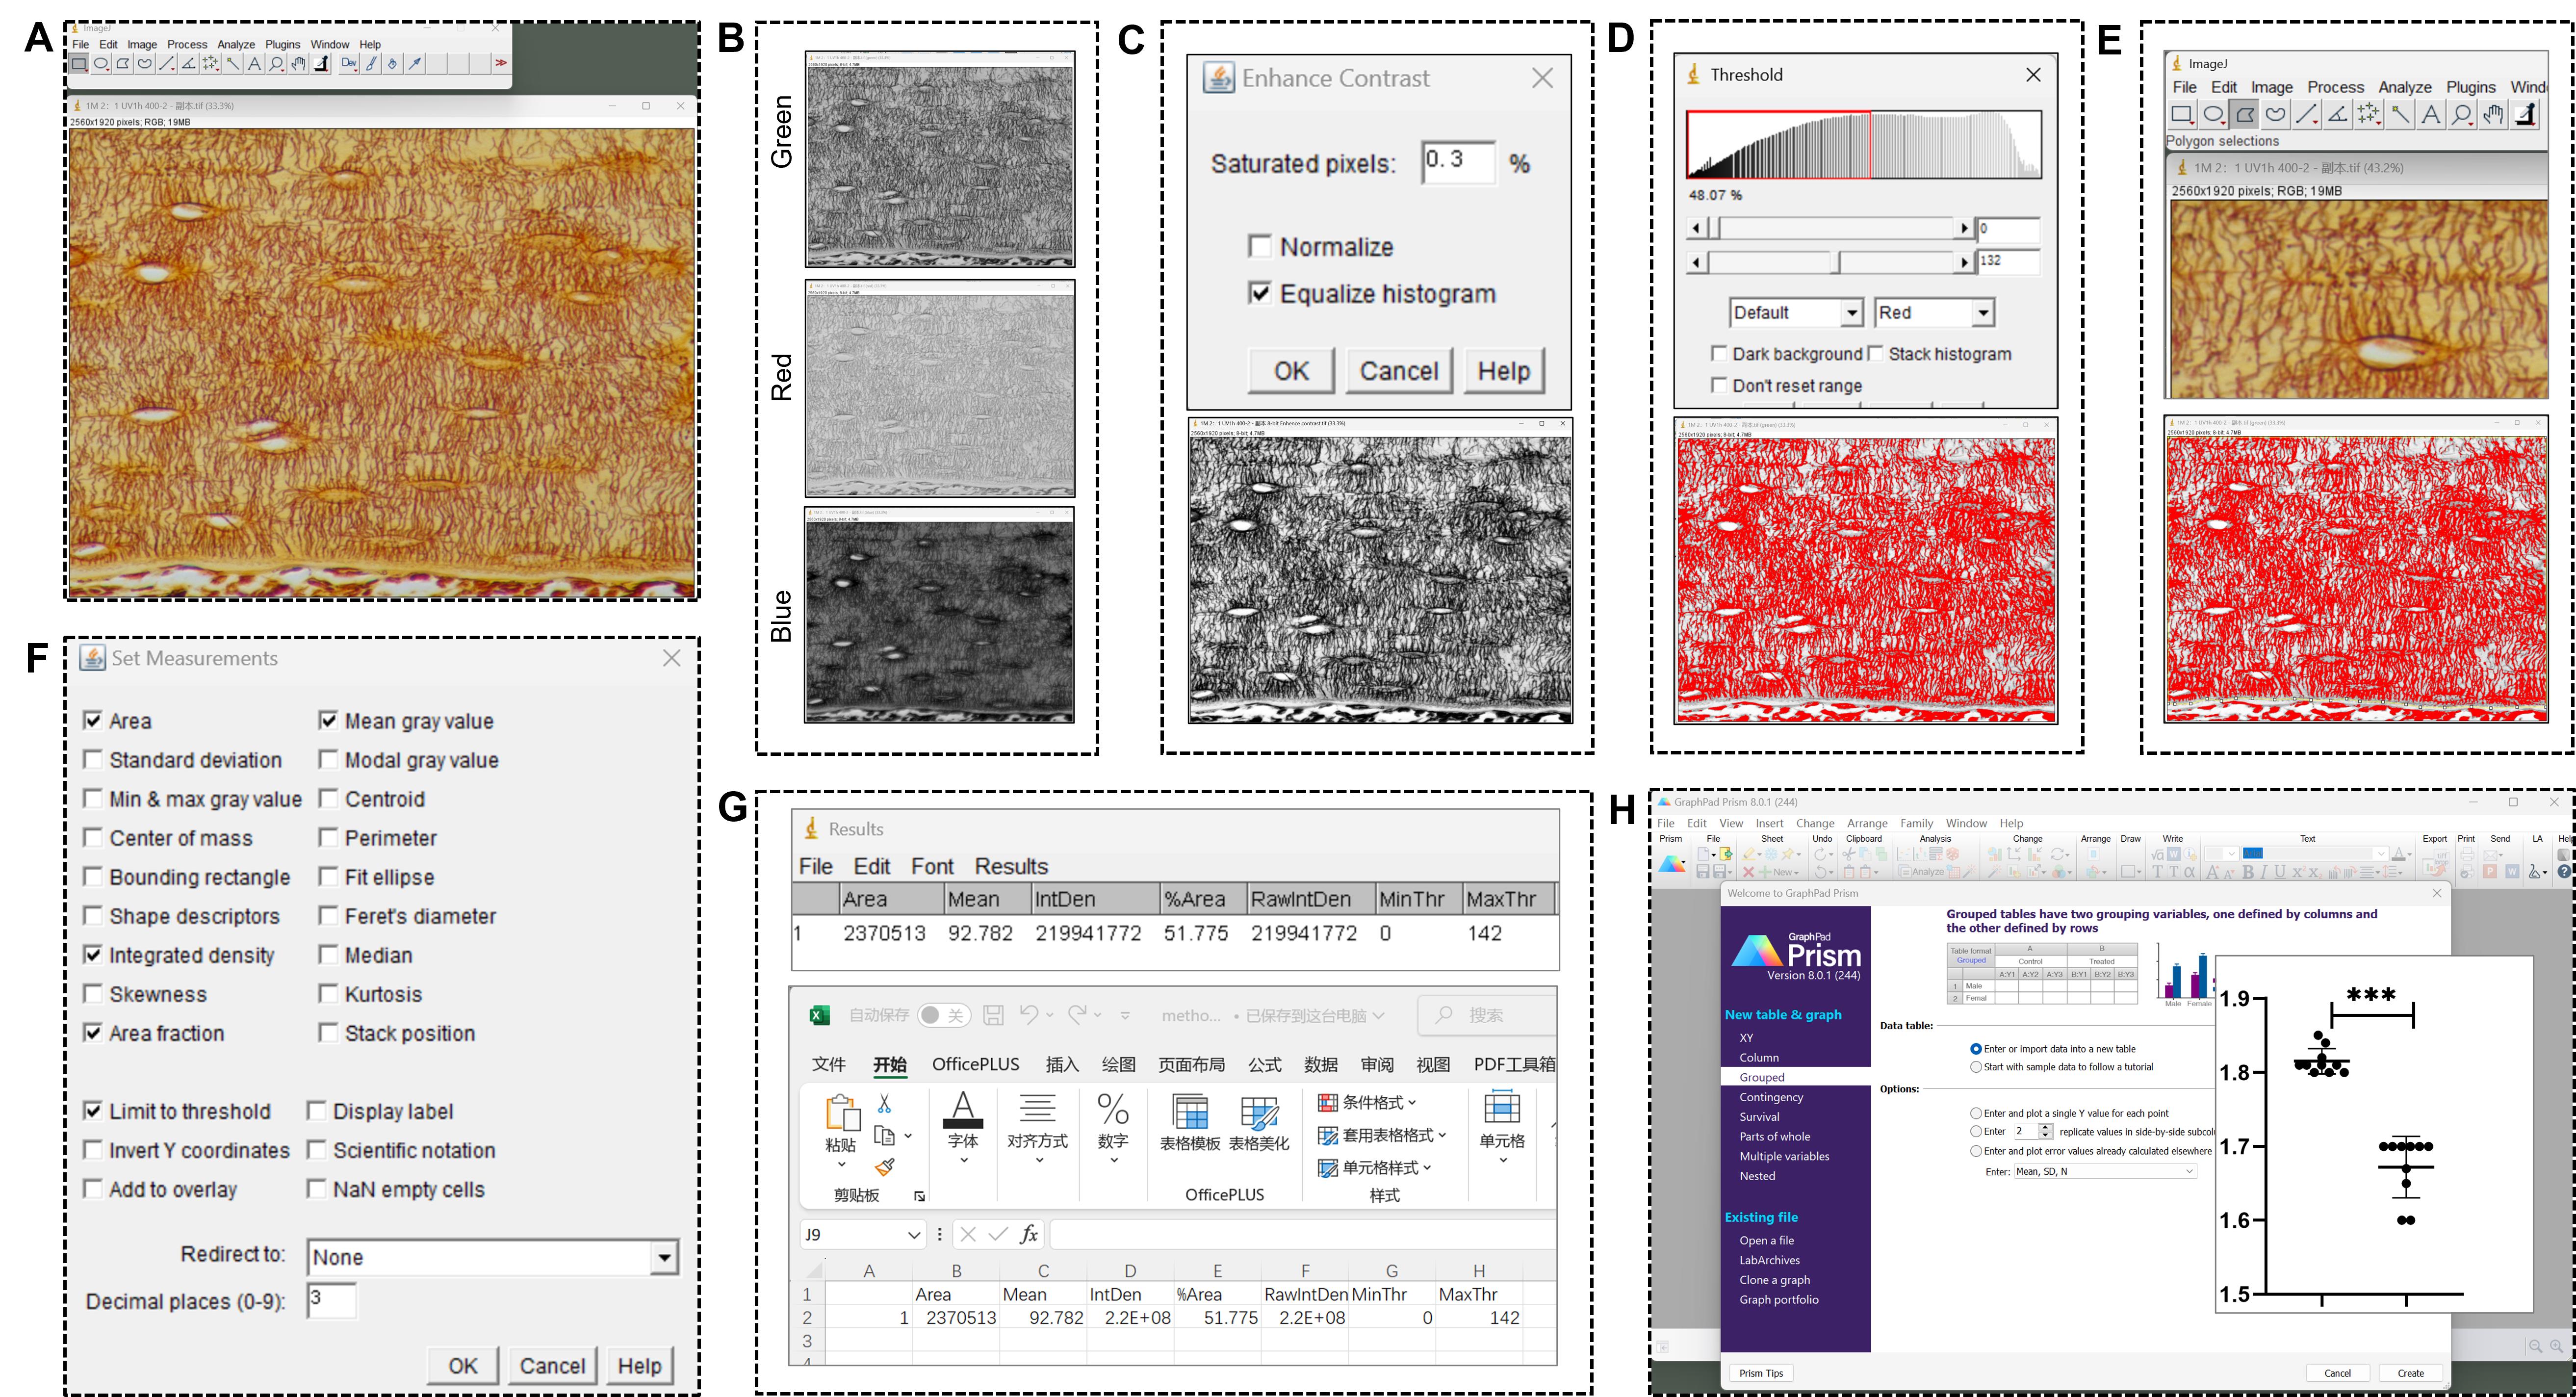Click Help in the Set Measurements dialog

[x=639, y=1365]
